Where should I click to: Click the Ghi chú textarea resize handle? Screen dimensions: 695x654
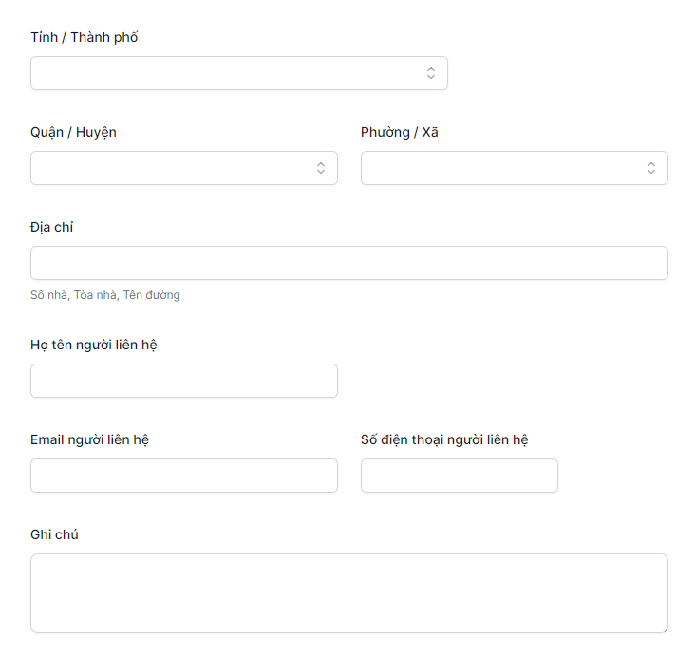point(664,628)
